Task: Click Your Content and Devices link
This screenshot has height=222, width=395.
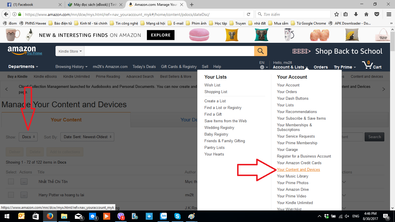Action: [298, 169]
